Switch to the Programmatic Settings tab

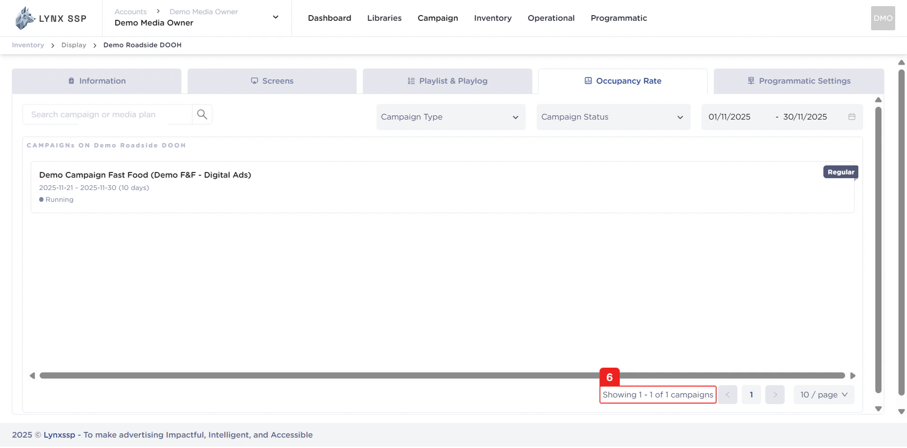[799, 81]
